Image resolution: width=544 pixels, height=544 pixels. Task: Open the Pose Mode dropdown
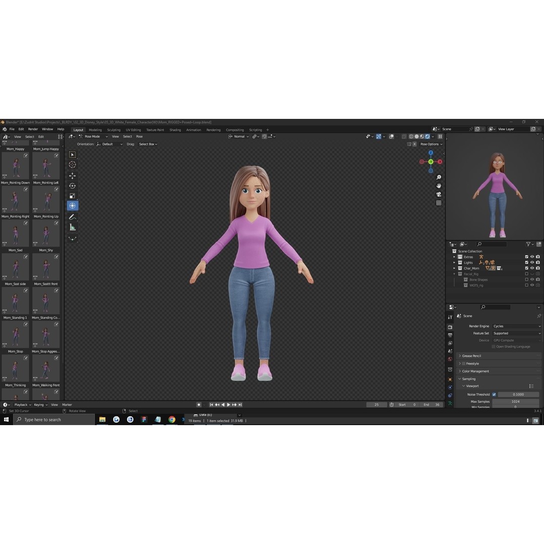pyautogui.click(x=93, y=137)
